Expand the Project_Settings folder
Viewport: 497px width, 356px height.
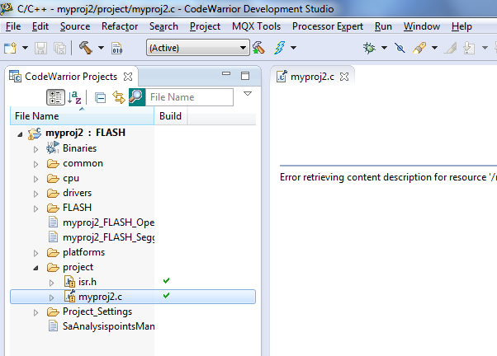click(x=35, y=312)
